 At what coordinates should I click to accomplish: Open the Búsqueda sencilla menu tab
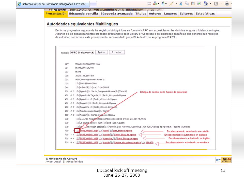coord(83,14)
